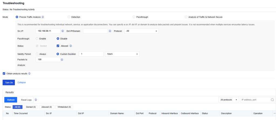The width and height of the screenshot is (276, 120).
Task: Click the search magnifier icon in results
Action: point(272,100)
